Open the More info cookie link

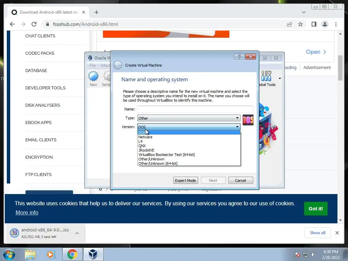point(27,213)
